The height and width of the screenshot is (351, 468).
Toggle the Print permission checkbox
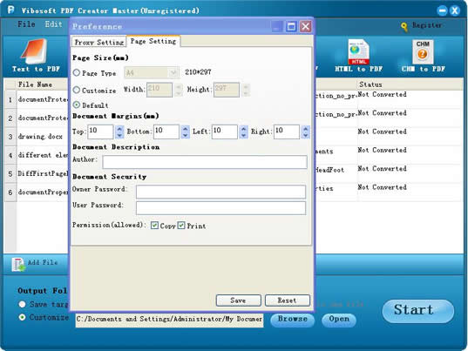(x=181, y=226)
